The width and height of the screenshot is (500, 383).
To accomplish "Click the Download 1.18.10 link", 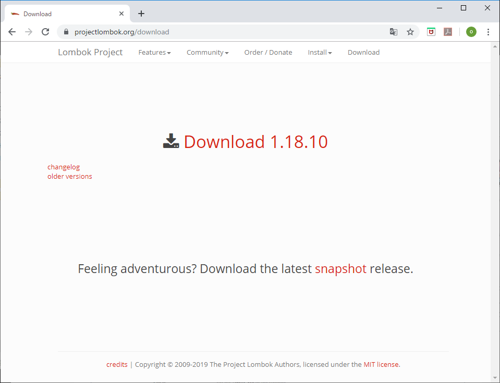I will point(256,142).
